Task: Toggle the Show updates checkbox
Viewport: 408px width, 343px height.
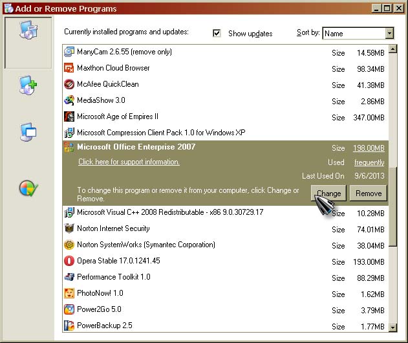Action: (217, 33)
